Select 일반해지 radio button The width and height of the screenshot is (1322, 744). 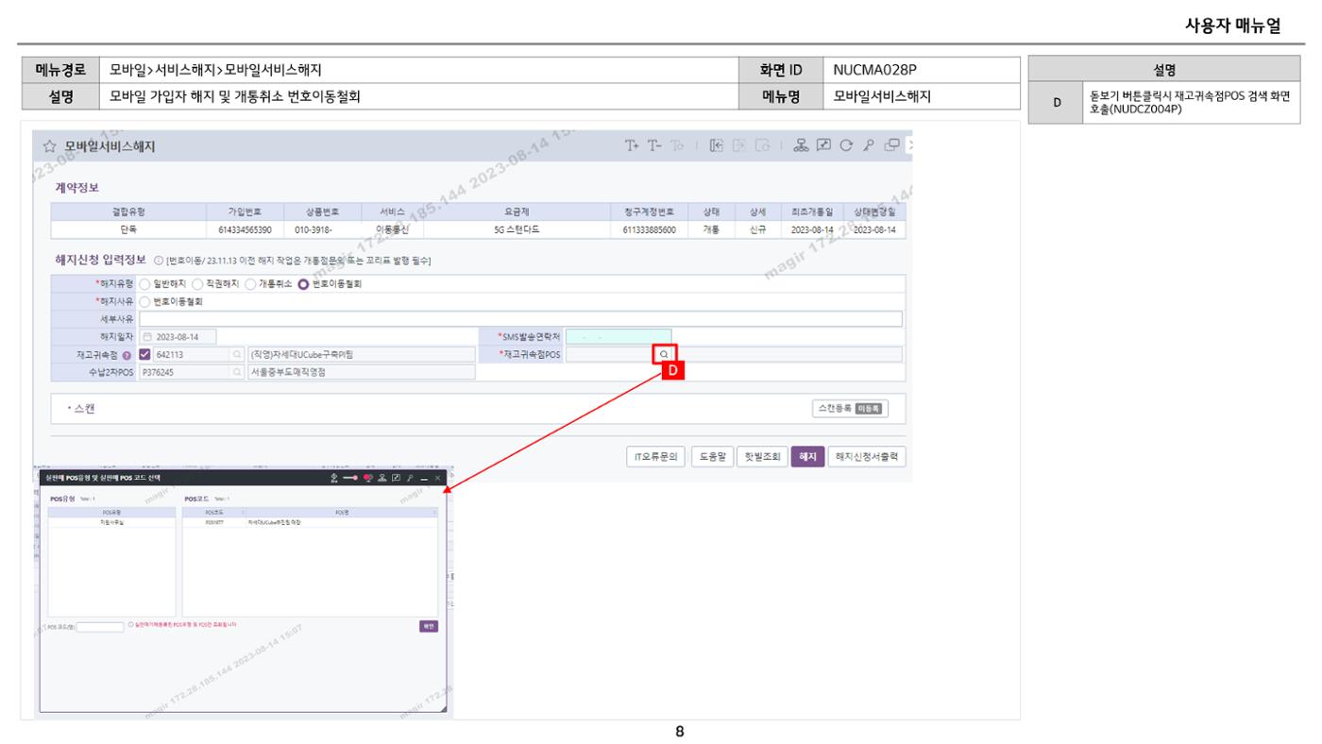pos(144,283)
